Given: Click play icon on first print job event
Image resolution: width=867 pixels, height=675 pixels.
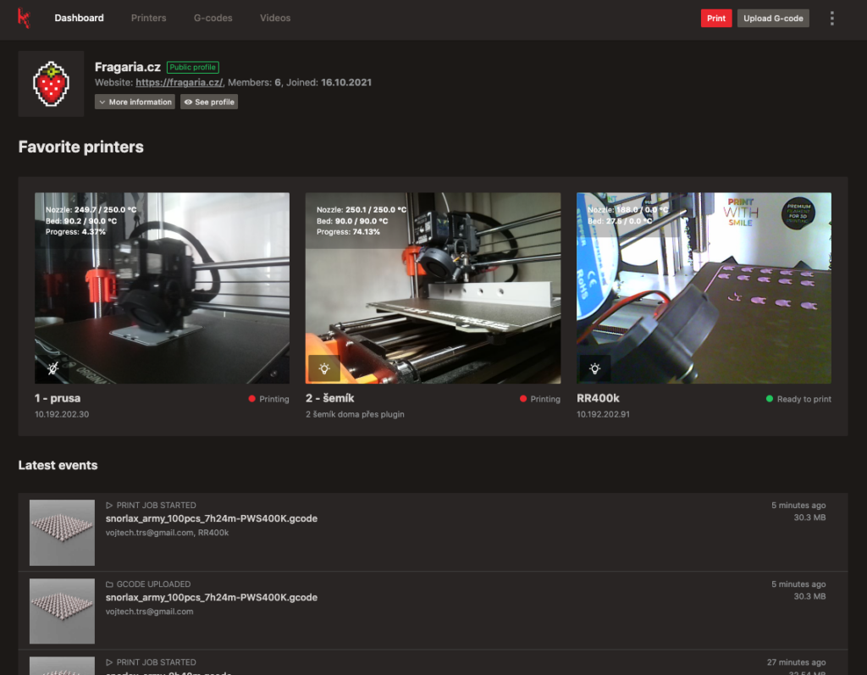Looking at the screenshot, I should click(x=109, y=506).
